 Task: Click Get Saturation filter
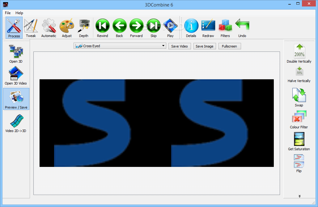[x=299, y=141]
